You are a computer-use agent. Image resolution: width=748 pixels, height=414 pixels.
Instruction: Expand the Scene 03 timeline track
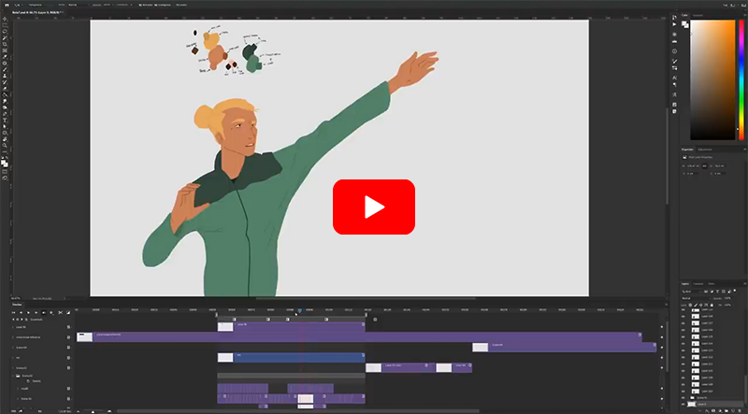point(13,367)
